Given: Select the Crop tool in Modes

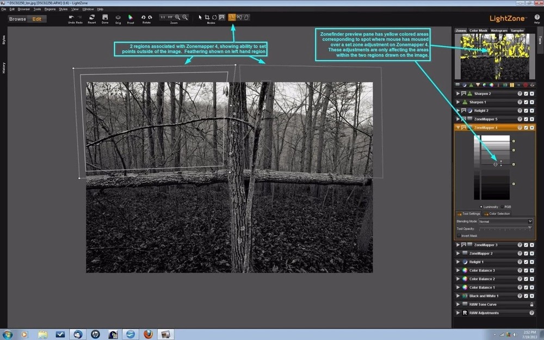Looking at the screenshot, I should pos(207,17).
